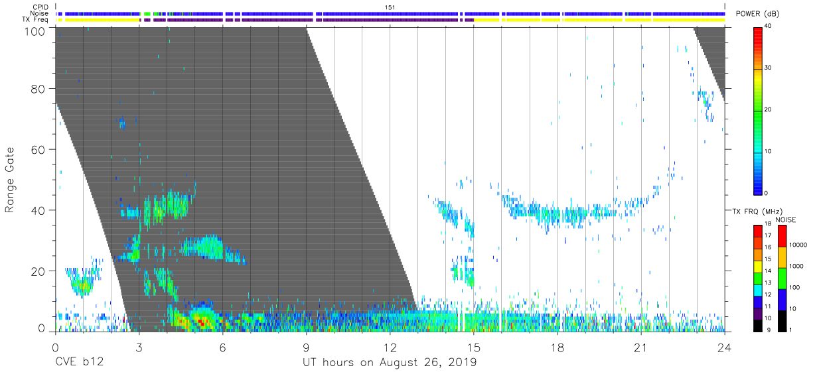Click the Range Gate axis tick '20'
815x376 pixels.
click(37, 272)
